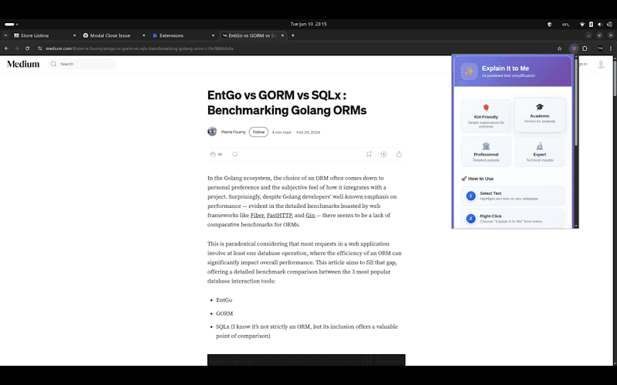Open the Gin link in the article
The width and height of the screenshot is (617, 385).
(x=311, y=216)
